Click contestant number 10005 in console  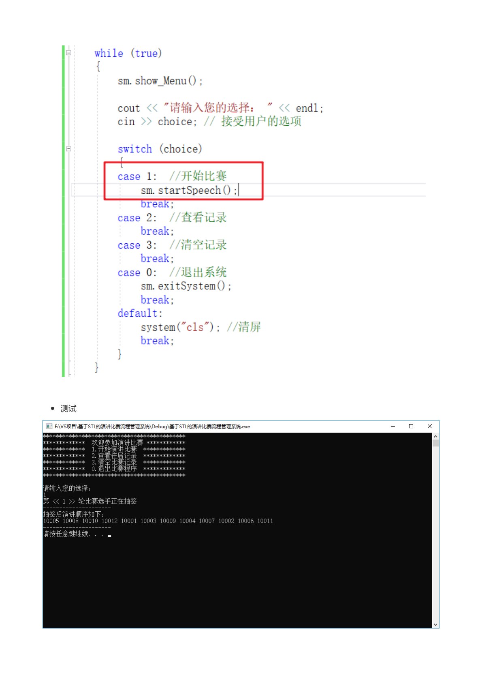(51, 521)
